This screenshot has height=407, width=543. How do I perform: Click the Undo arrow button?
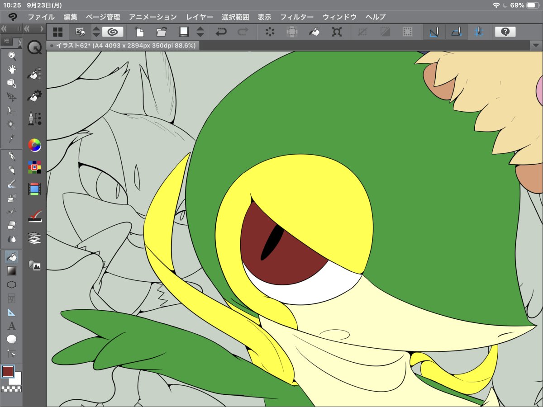pos(221,32)
